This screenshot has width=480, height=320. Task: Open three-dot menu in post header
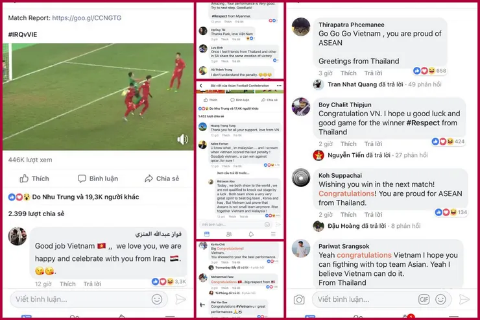279,86
